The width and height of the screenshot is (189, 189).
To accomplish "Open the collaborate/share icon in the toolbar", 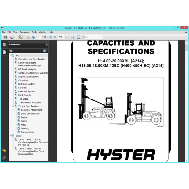I will tap(12, 37).
